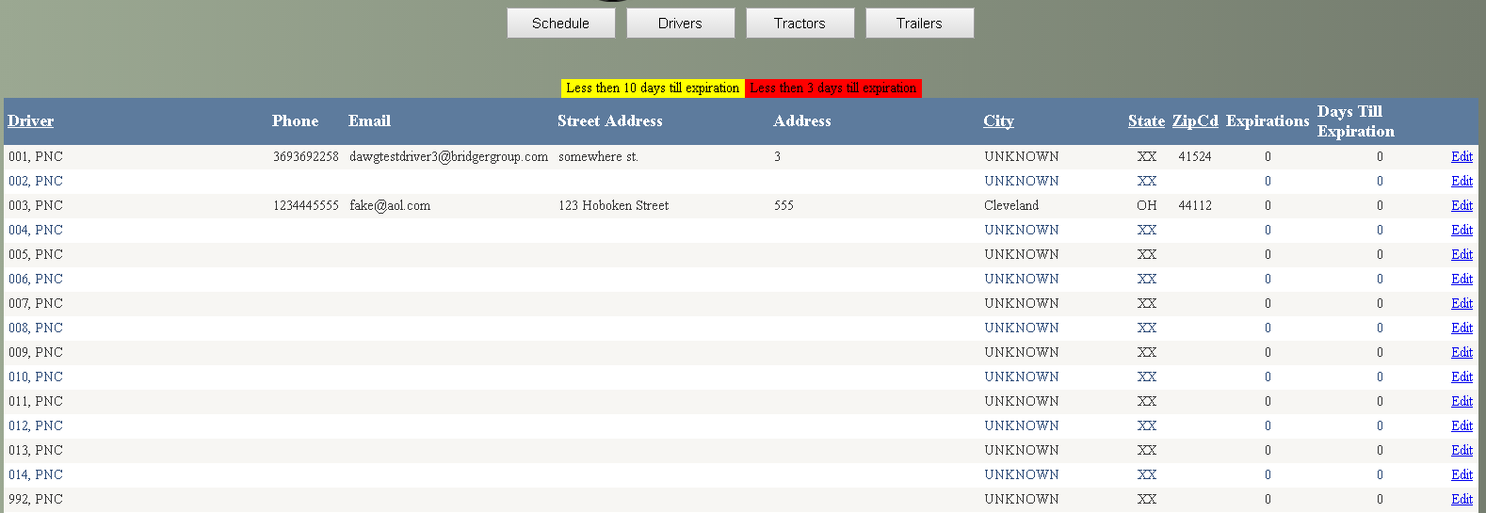Select driver name 010, PNC
Viewport: 1486px width, 513px height.
tap(36, 377)
